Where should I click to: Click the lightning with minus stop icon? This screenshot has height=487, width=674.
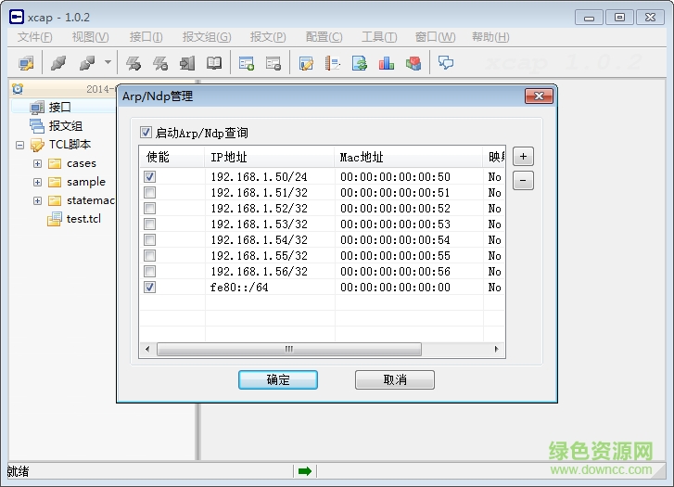160,63
